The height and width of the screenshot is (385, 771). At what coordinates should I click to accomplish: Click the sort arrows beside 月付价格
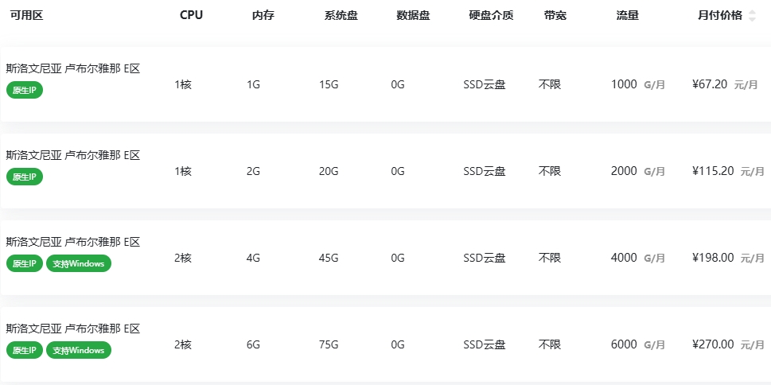tap(753, 16)
